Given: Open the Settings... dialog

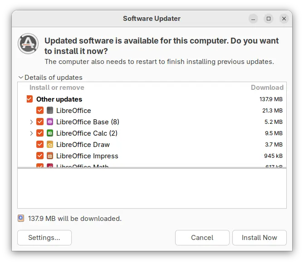Looking at the screenshot, I should [44, 238].
